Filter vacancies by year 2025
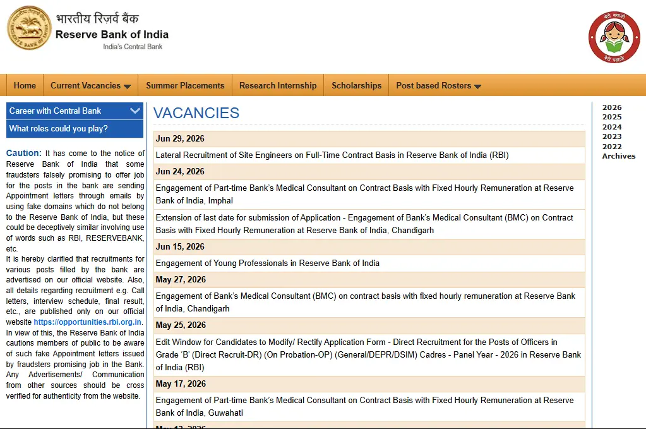 612,117
